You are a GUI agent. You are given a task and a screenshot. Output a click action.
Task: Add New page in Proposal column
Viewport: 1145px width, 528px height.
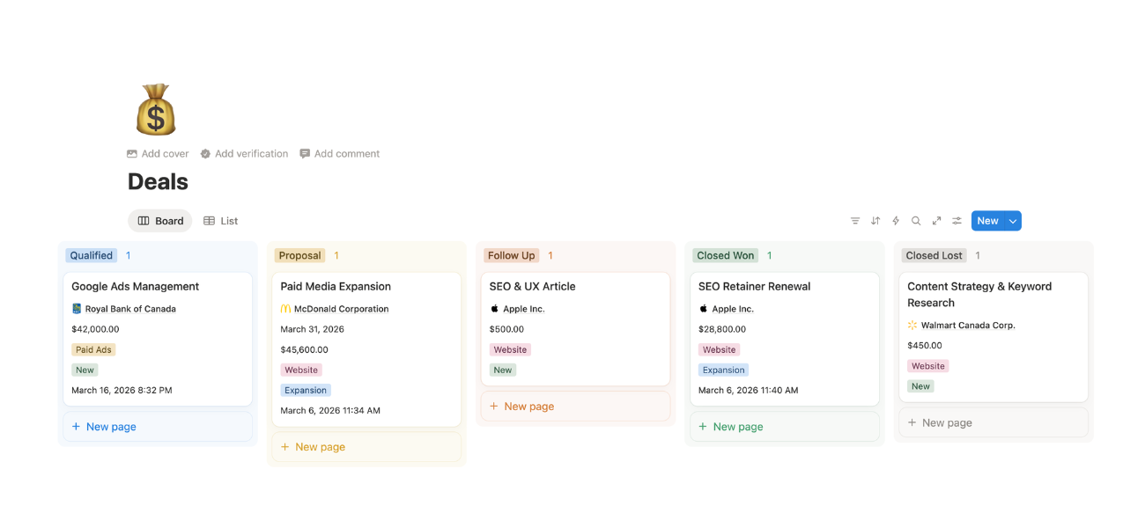(x=366, y=447)
